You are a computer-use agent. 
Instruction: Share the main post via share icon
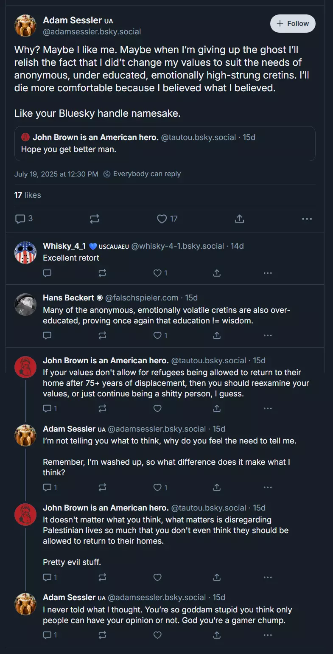239,219
